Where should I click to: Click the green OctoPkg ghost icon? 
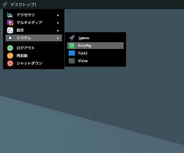72,46
